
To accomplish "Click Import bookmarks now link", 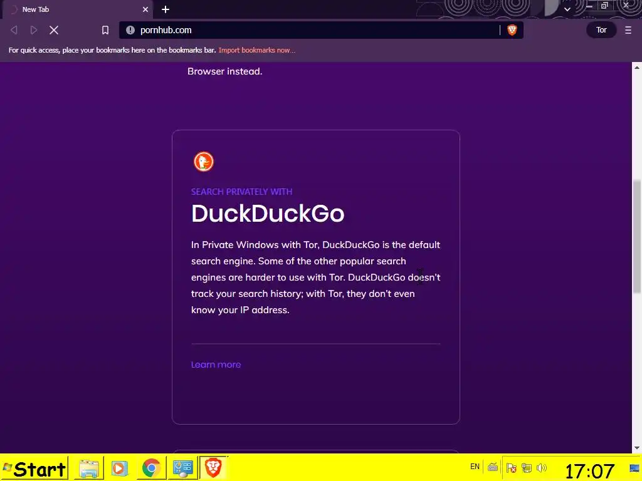I will click(256, 50).
